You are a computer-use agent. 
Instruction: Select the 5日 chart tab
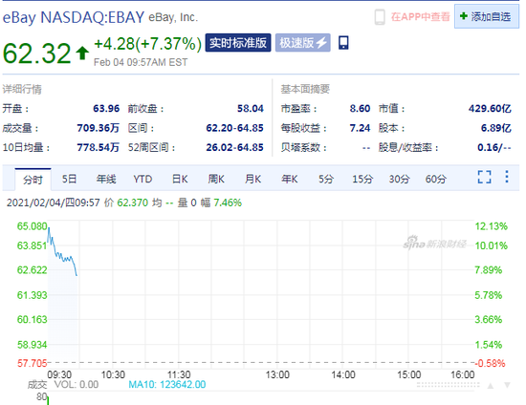pos(69,179)
